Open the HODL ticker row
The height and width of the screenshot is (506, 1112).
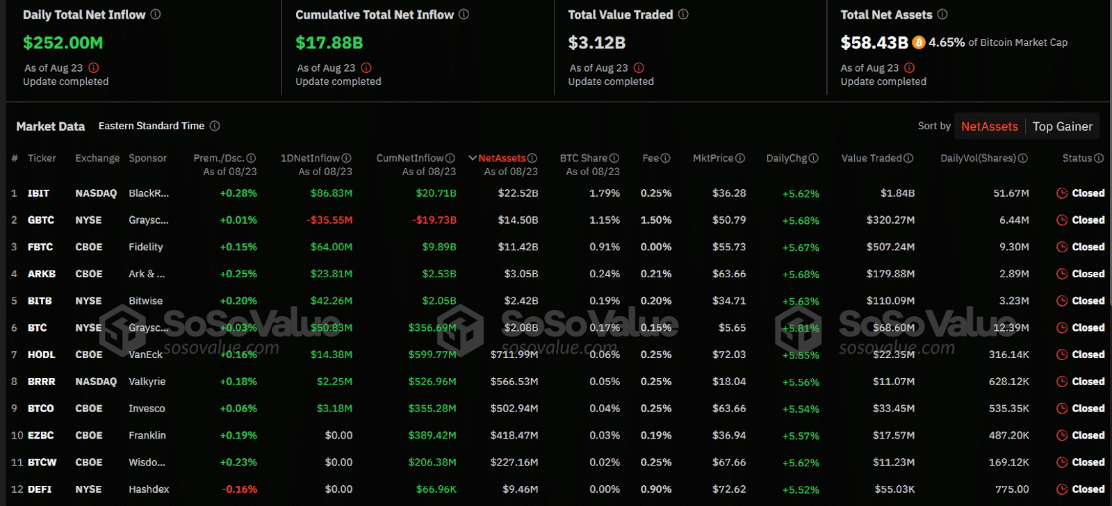click(42, 354)
